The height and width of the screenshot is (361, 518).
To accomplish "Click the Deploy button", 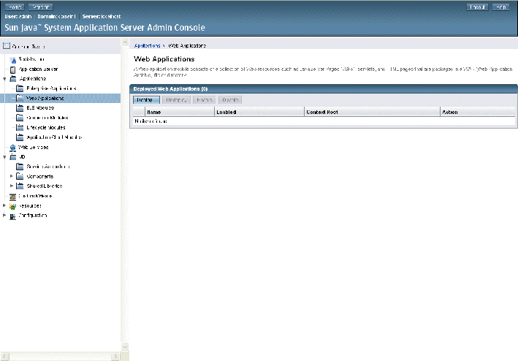I will (x=146, y=99).
